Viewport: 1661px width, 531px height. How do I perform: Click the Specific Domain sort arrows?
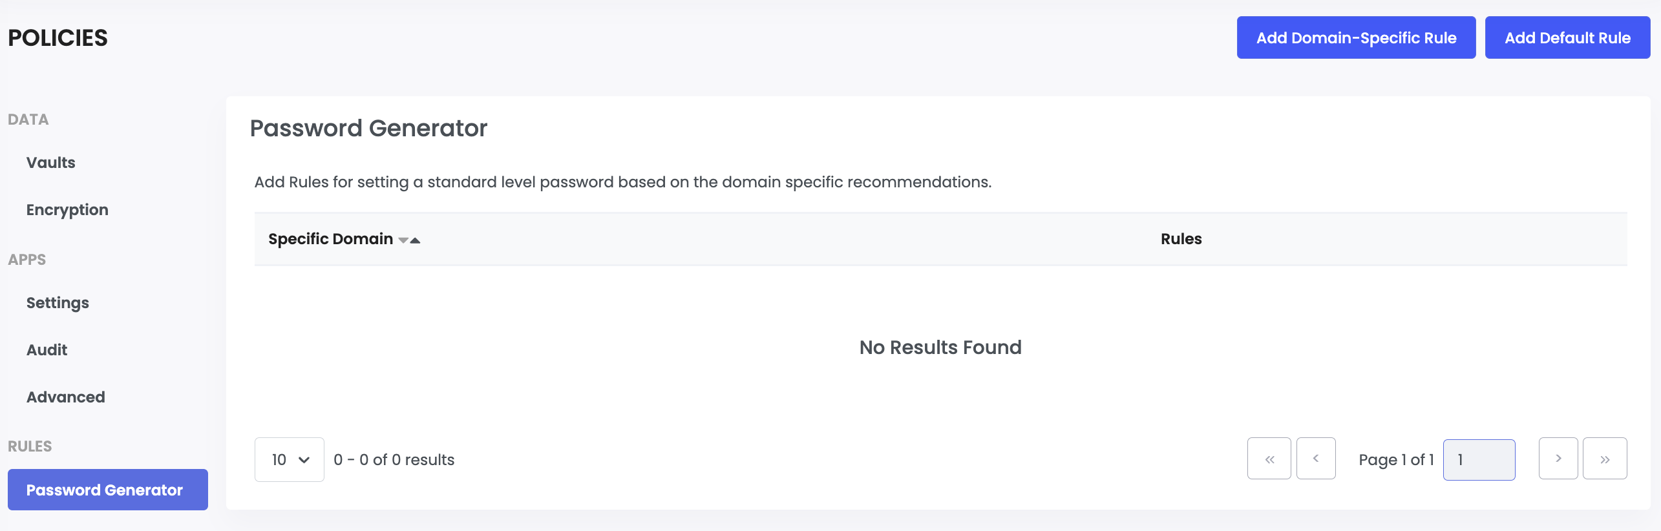409,239
